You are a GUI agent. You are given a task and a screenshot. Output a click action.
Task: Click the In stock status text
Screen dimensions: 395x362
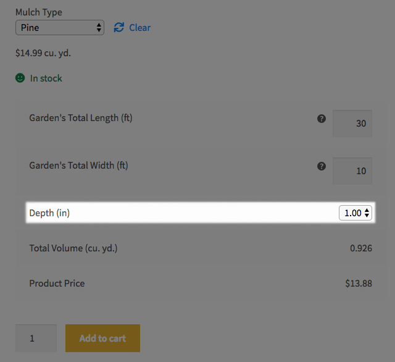point(46,78)
